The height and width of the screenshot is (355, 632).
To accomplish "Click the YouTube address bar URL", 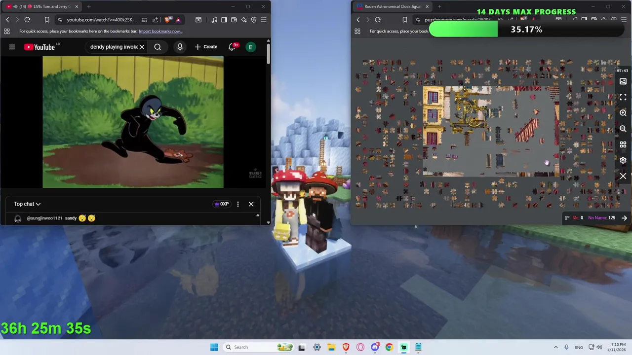I will (101, 20).
